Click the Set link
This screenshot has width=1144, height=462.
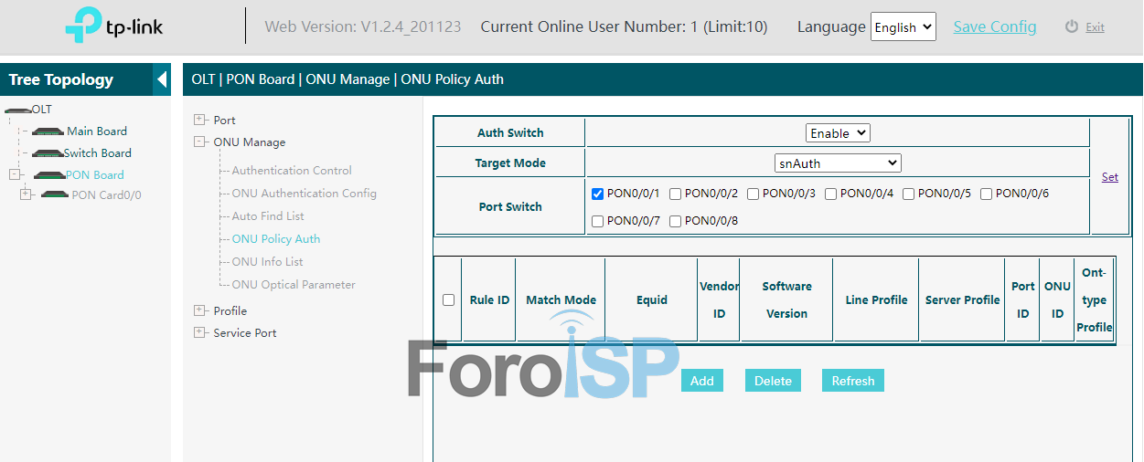[x=1109, y=177]
